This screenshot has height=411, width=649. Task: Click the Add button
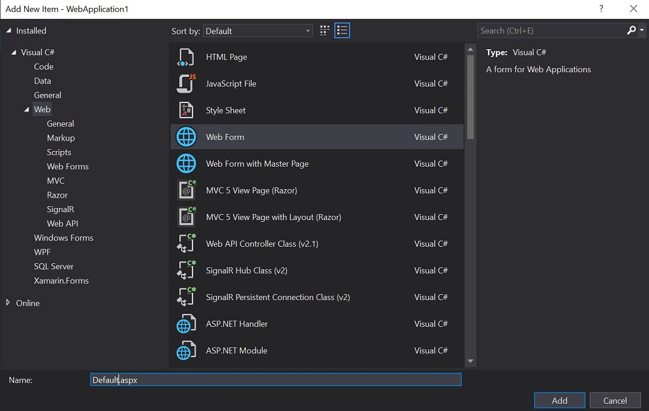click(559, 400)
